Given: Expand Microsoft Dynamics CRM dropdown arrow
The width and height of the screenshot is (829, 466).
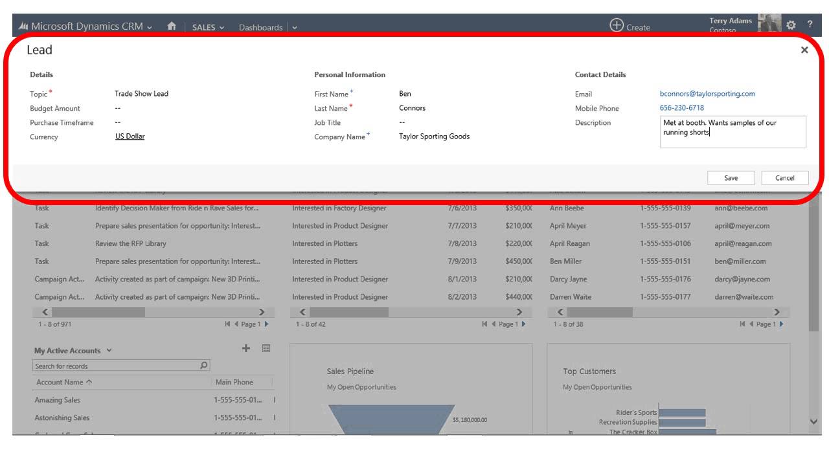Looking at the screenshot, I should coord(150,27).
